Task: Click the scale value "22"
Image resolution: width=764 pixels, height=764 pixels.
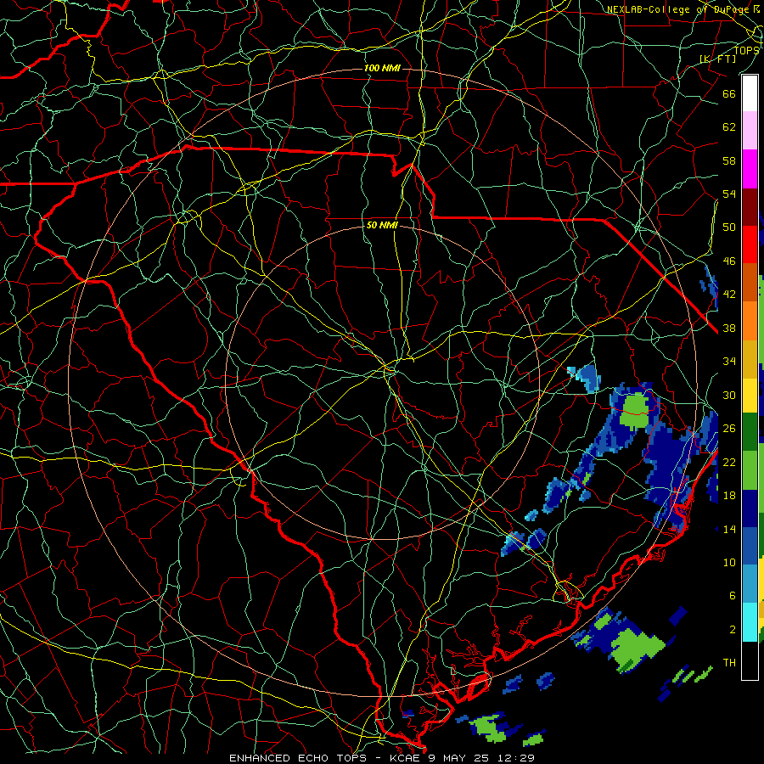Action: (729, 463)
